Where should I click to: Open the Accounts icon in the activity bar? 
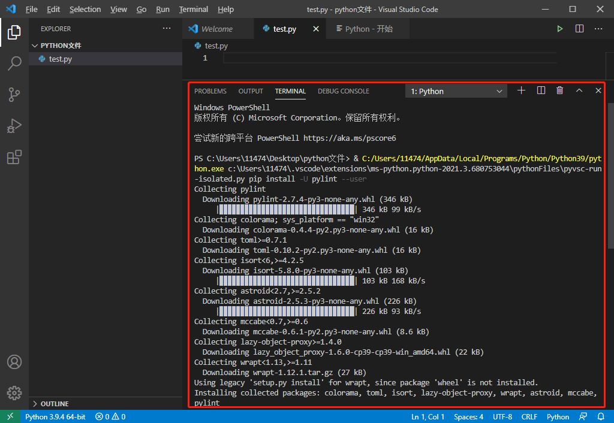coord(14,362)
